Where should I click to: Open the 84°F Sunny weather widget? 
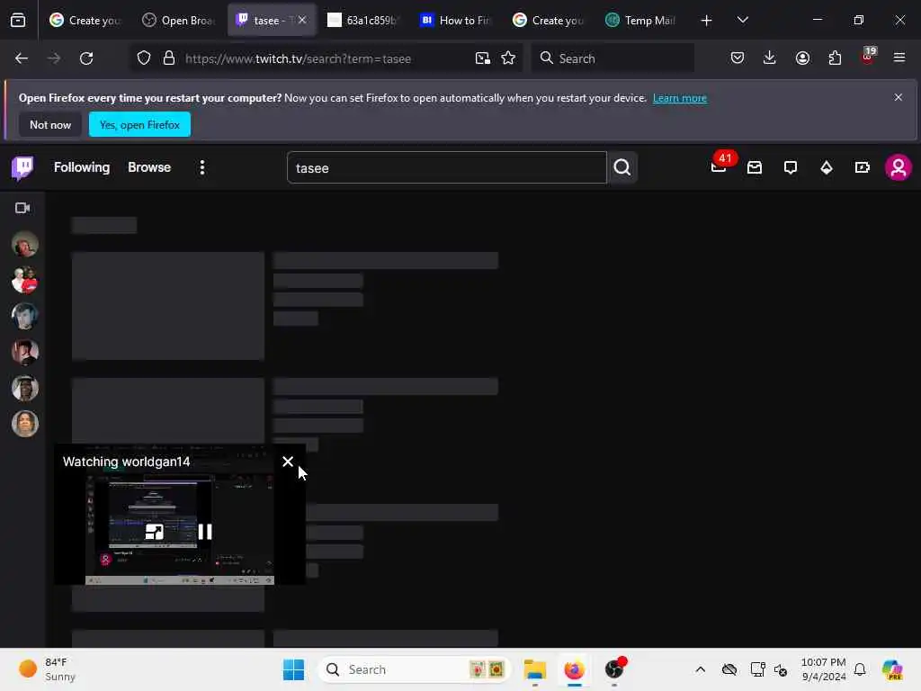pyautogui.click(x=47, y=669)
